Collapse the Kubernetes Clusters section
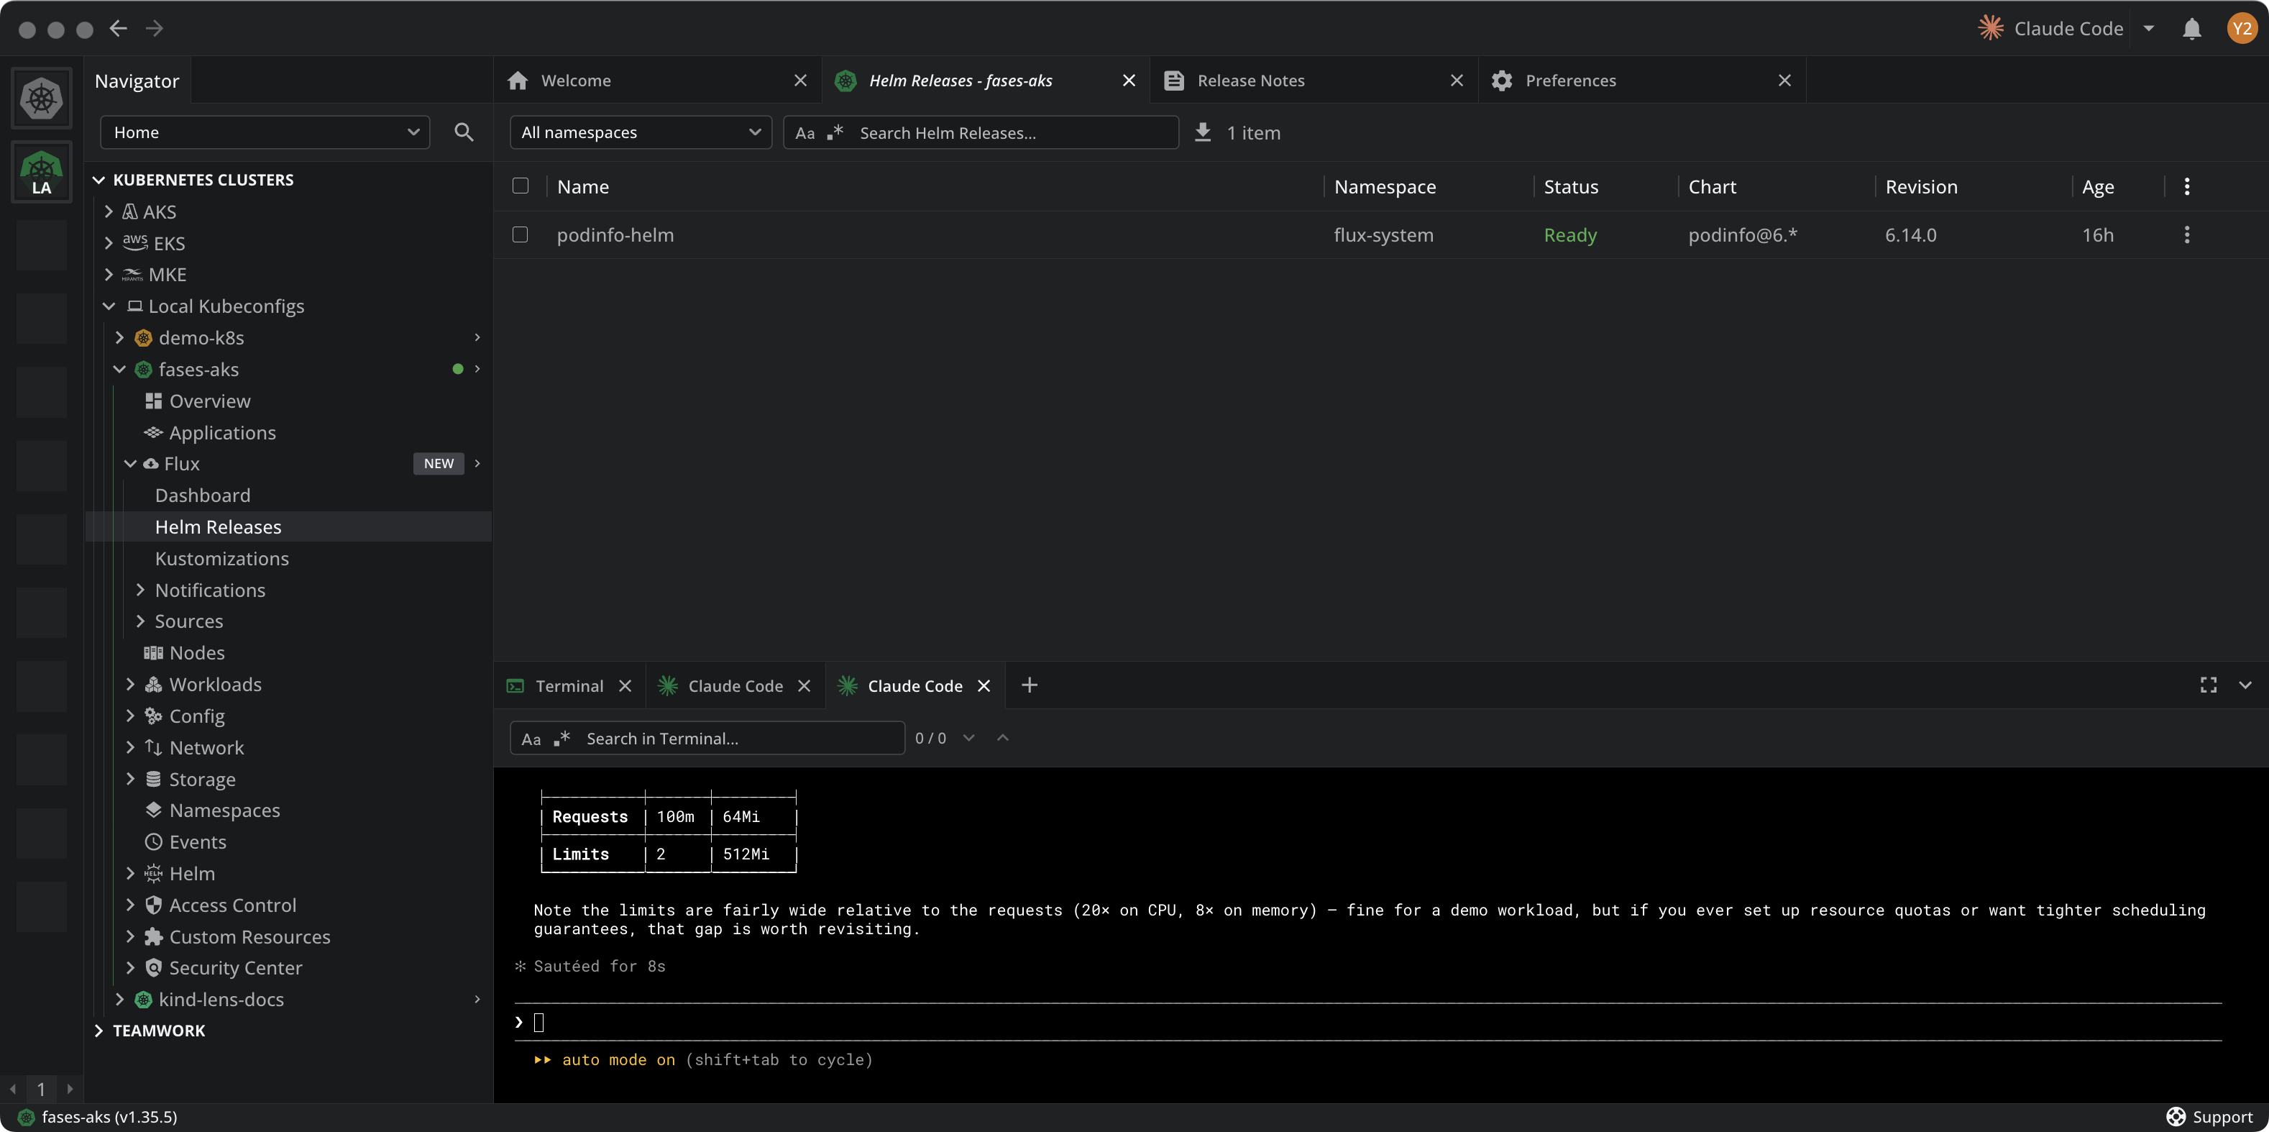This screenshot has height=1132, width=2269. (x=98, y=180)
